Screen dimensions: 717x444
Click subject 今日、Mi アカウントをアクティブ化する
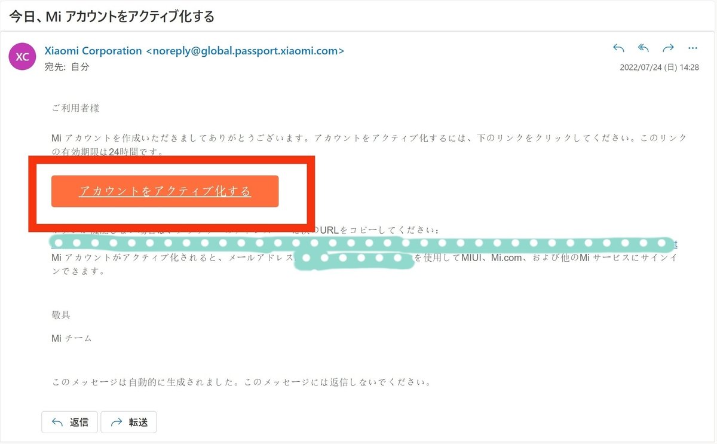tap(112, 16)
